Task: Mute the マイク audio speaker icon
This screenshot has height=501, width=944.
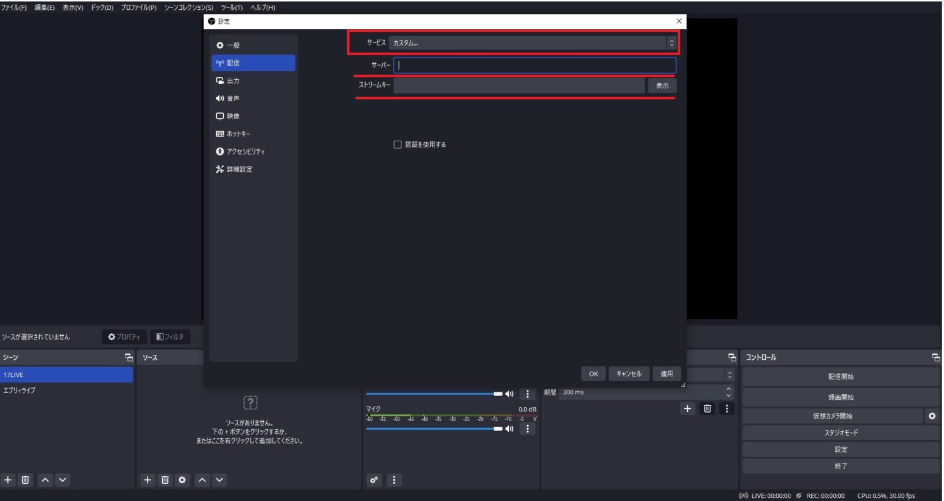Action: [509, 429]
